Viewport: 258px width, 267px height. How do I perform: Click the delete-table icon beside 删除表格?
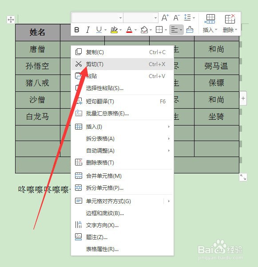[x=79, y=162]
